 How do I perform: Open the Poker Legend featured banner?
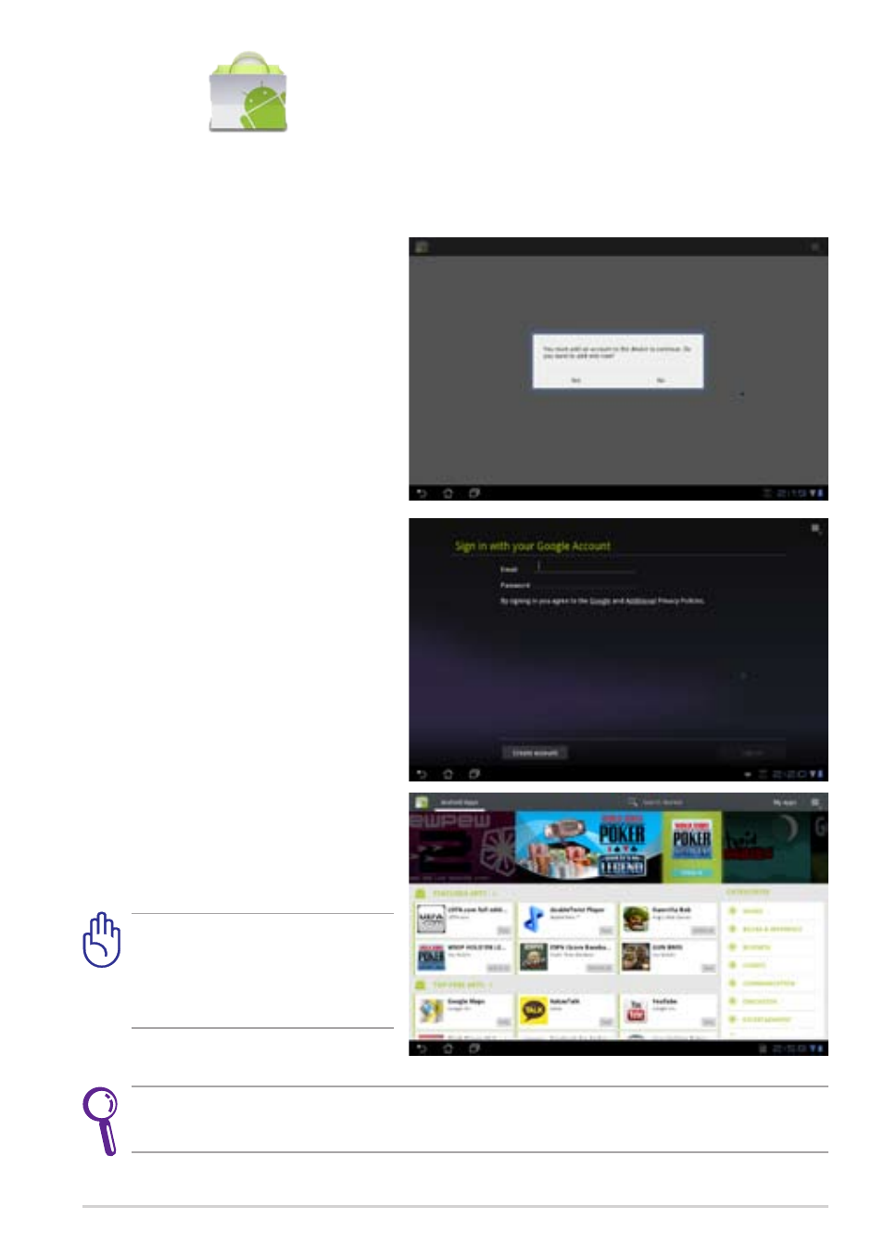tap(588, 847)
